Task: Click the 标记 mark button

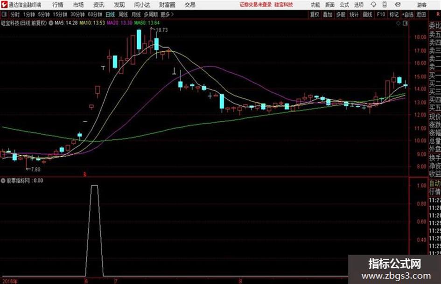Action: click(394, 14)
